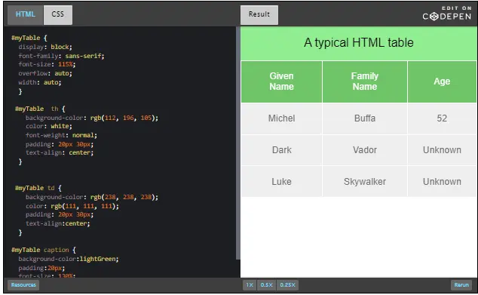Click the 'Family Name' table header
The image size is (478, 295).
[365, 81]
